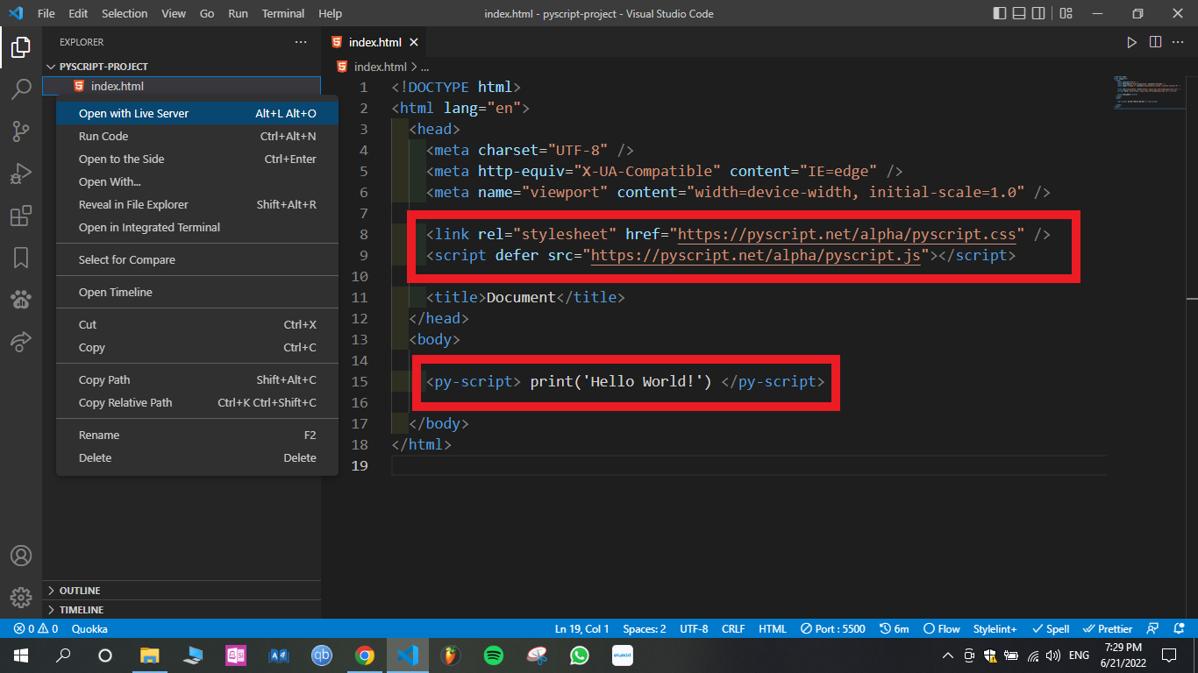Click the errors and warnings status indicator
The width and height of the screenshot is (1198, 673).
pos(35,629)
